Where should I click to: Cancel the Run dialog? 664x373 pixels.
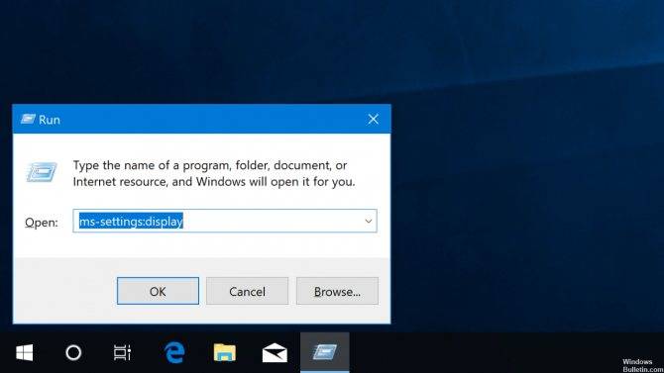248,291
